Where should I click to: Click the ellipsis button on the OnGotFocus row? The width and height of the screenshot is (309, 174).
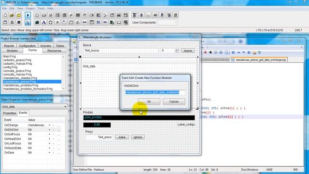(59, 134)
